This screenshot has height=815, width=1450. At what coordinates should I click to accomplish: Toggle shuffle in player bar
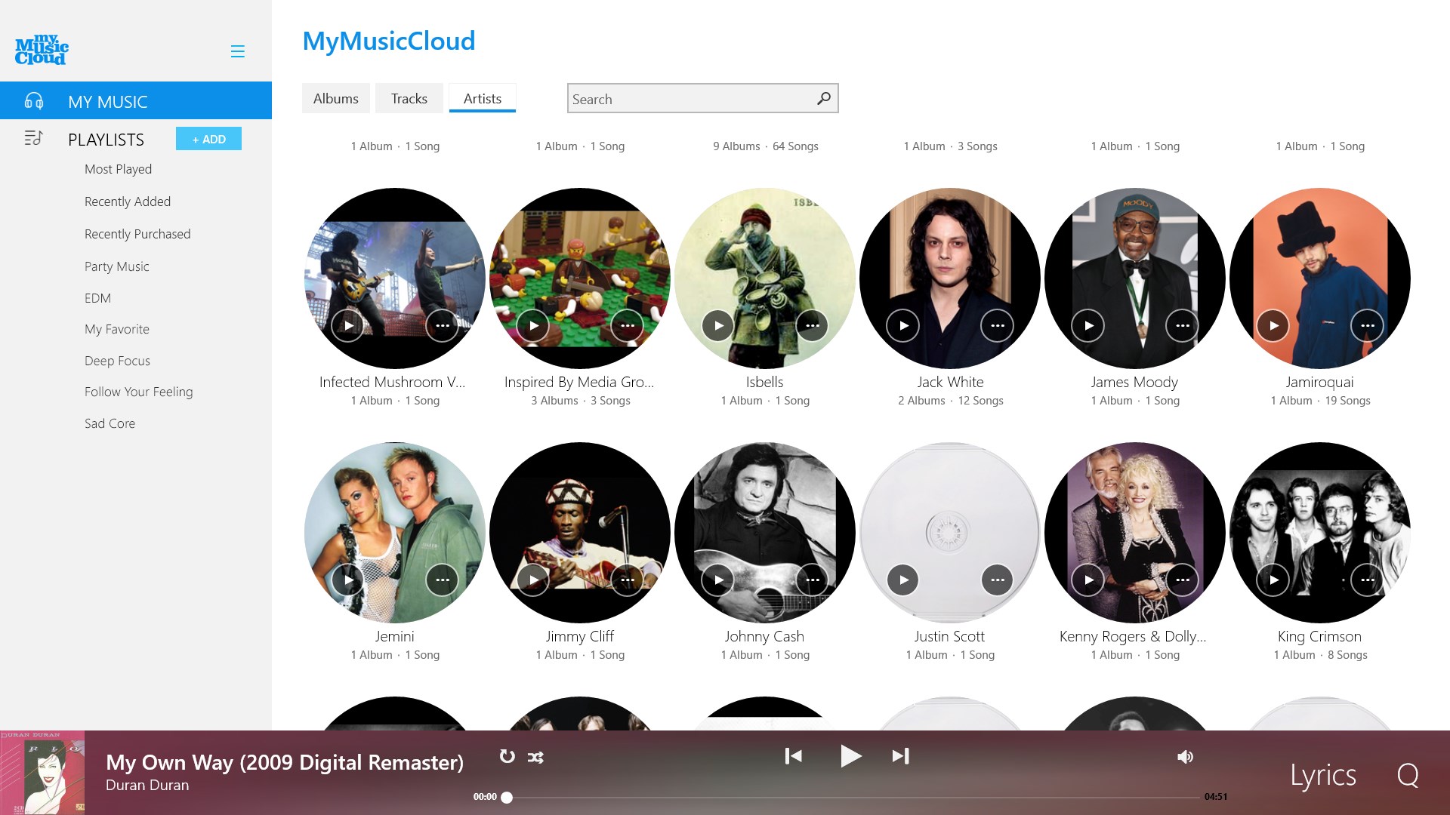point(536,757)
